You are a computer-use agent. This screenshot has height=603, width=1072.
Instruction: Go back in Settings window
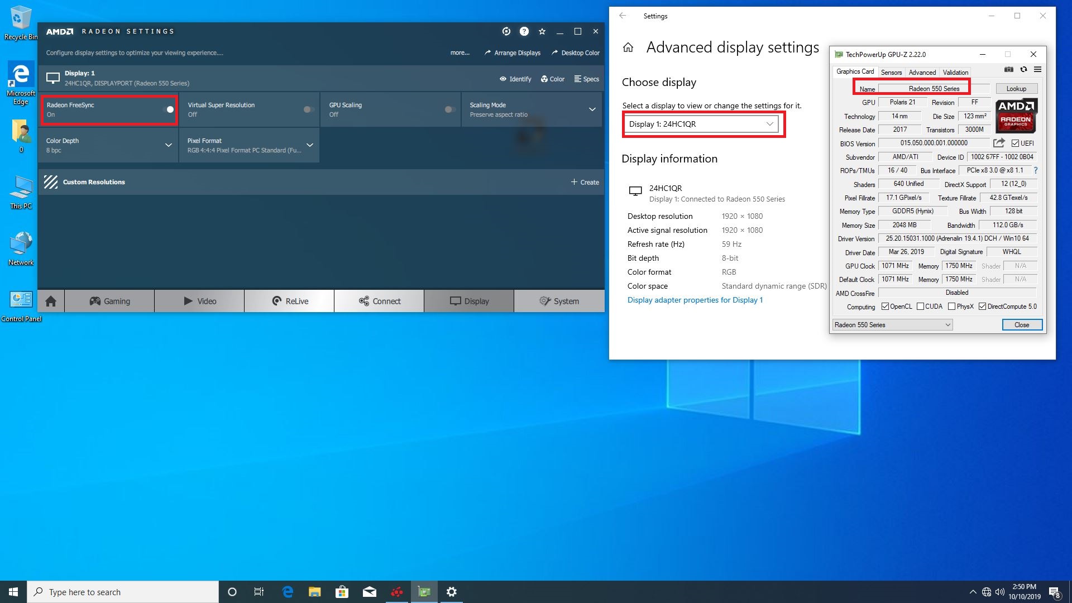pyautogui.click(x=623, y=16)
